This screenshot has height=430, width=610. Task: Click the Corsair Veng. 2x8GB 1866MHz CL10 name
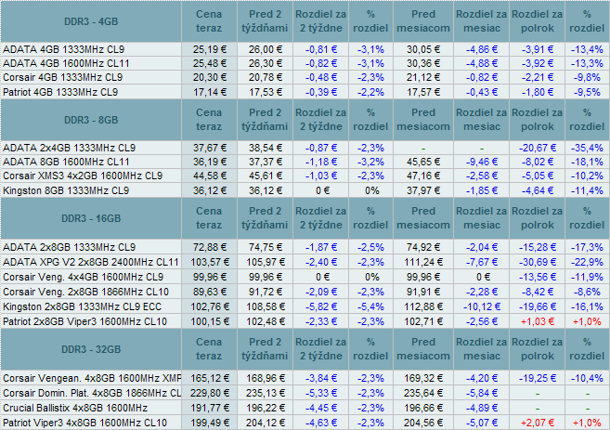pyautogui.click(x=85, y=292)
